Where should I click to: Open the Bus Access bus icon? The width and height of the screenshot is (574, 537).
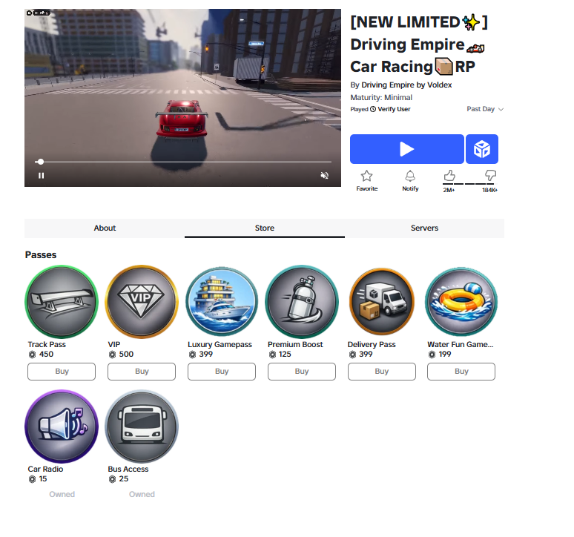point(142,426)
